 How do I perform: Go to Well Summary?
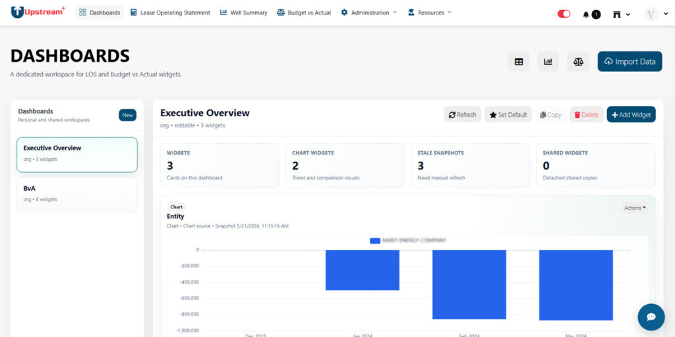[244, 13]
